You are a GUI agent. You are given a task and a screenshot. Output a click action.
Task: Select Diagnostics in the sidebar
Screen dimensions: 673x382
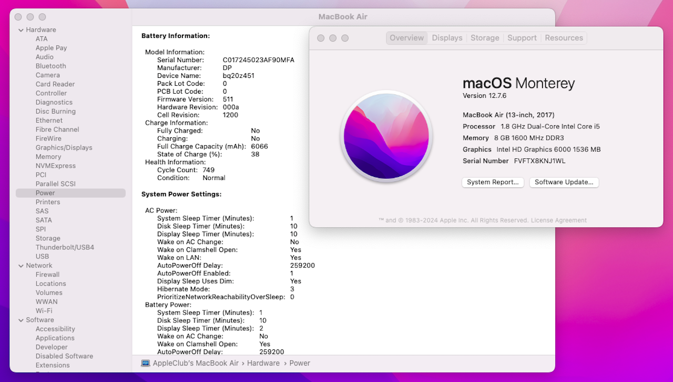(54, 103)
